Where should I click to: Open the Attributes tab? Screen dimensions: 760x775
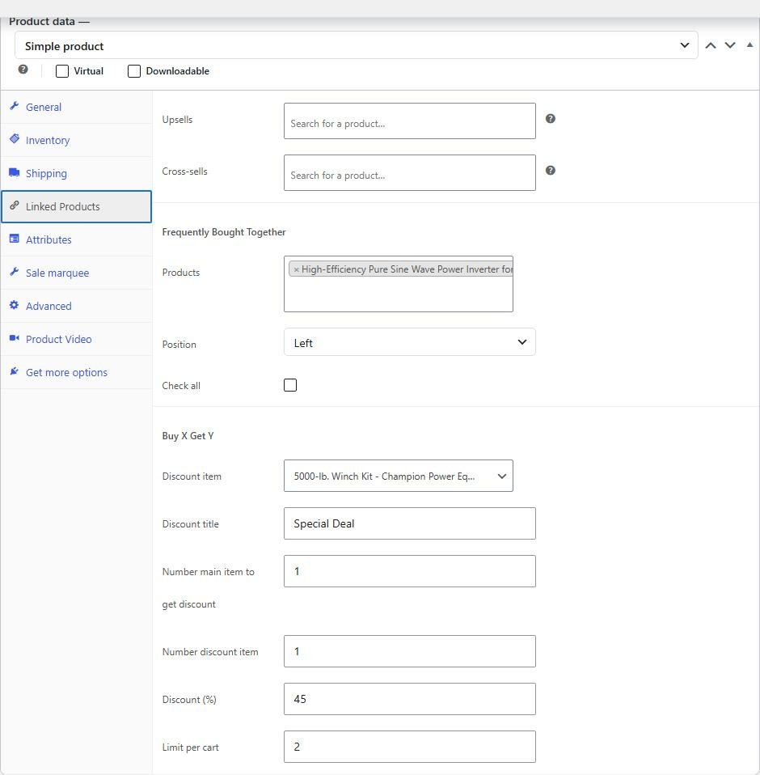pos(77,239)
